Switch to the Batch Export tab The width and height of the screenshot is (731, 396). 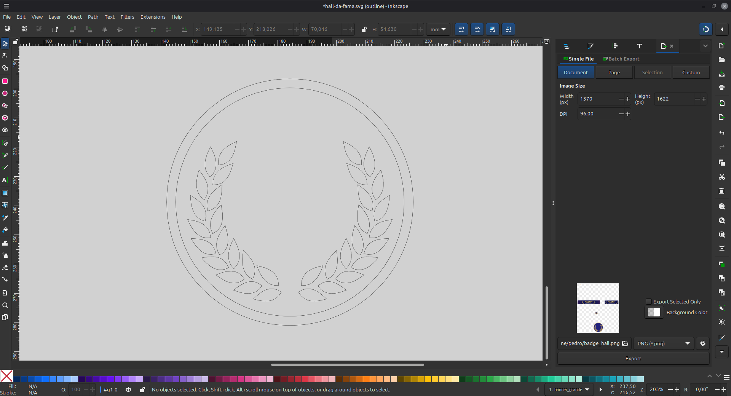[621, 59]
